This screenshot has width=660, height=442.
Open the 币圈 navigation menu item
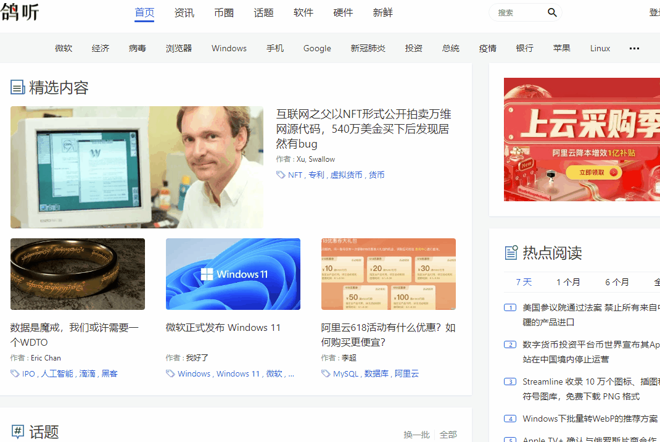point(224,12)
